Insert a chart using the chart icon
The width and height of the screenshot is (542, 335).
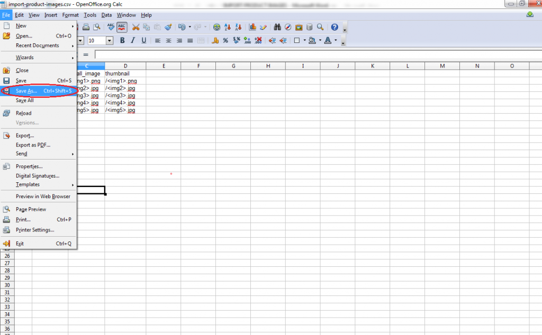252,27
